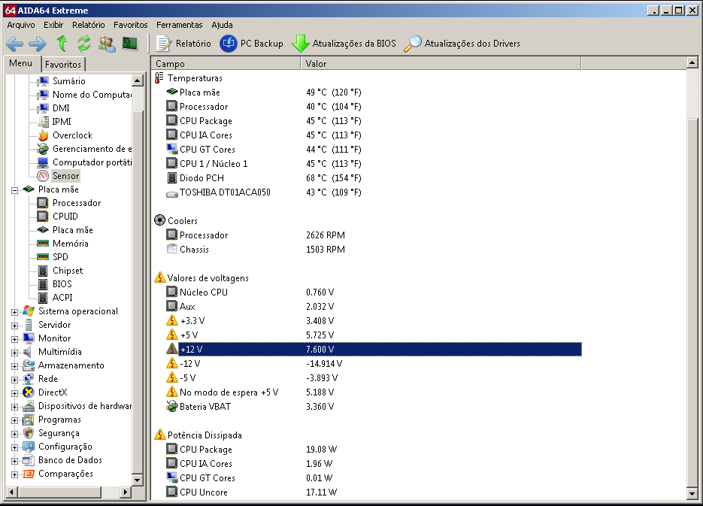This screenshot has width=703, height=506.
Task: Select the Diodo PCH temperature row
Action: pyautogui.click(x=368, y=178)
